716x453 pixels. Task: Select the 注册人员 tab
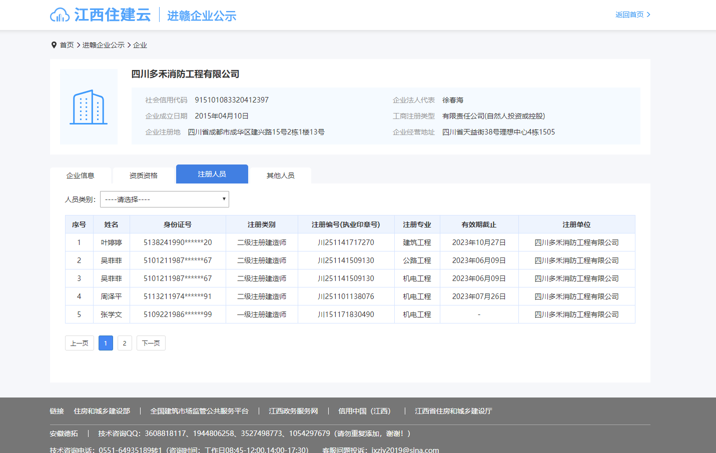tap(212, 174)
